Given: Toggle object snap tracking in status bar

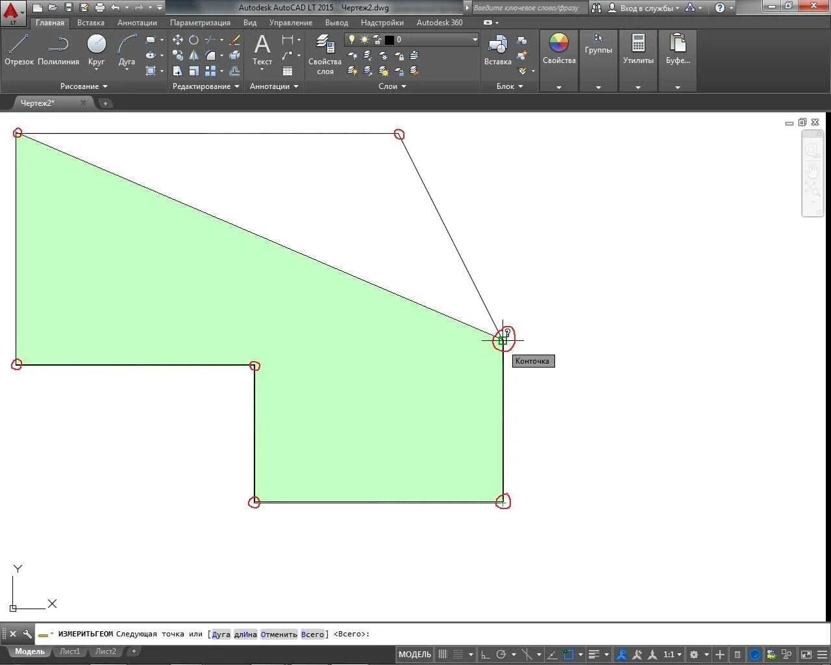Looking at the screenshot, I should click(552, 655).
